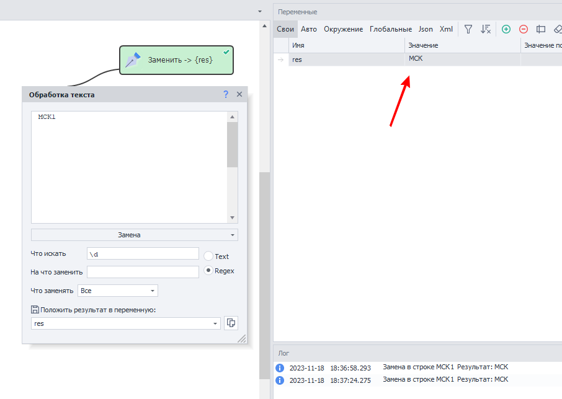Click the canvas vertical scrollbar thumb

[264, 276]
